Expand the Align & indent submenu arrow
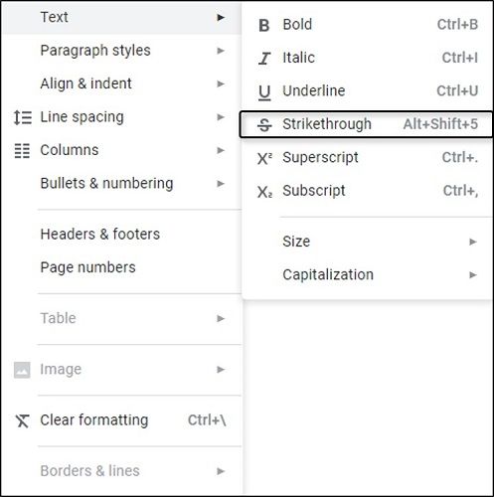 pos(221,83)
